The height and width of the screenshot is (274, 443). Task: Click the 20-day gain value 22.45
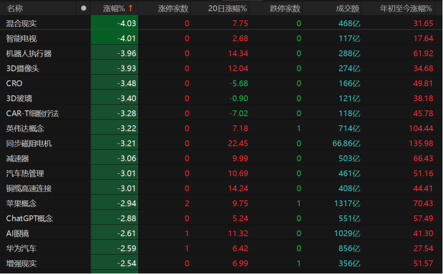pos(238,143)
